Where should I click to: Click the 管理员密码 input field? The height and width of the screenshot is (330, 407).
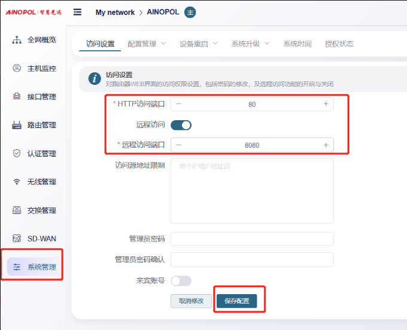(x=252, y=239)
